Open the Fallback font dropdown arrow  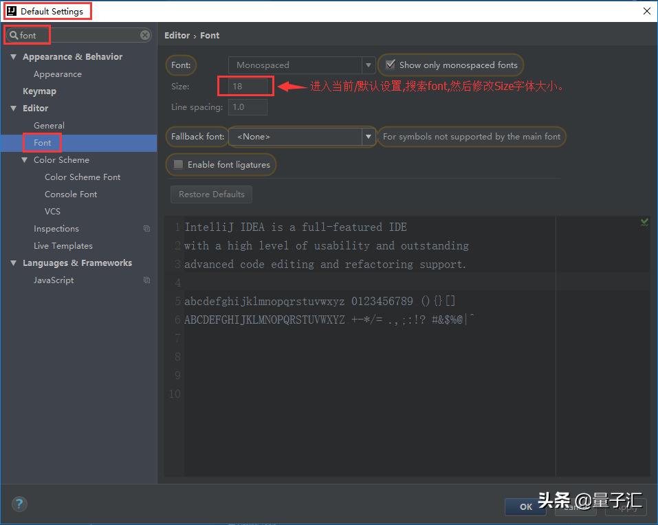[369, 136]
